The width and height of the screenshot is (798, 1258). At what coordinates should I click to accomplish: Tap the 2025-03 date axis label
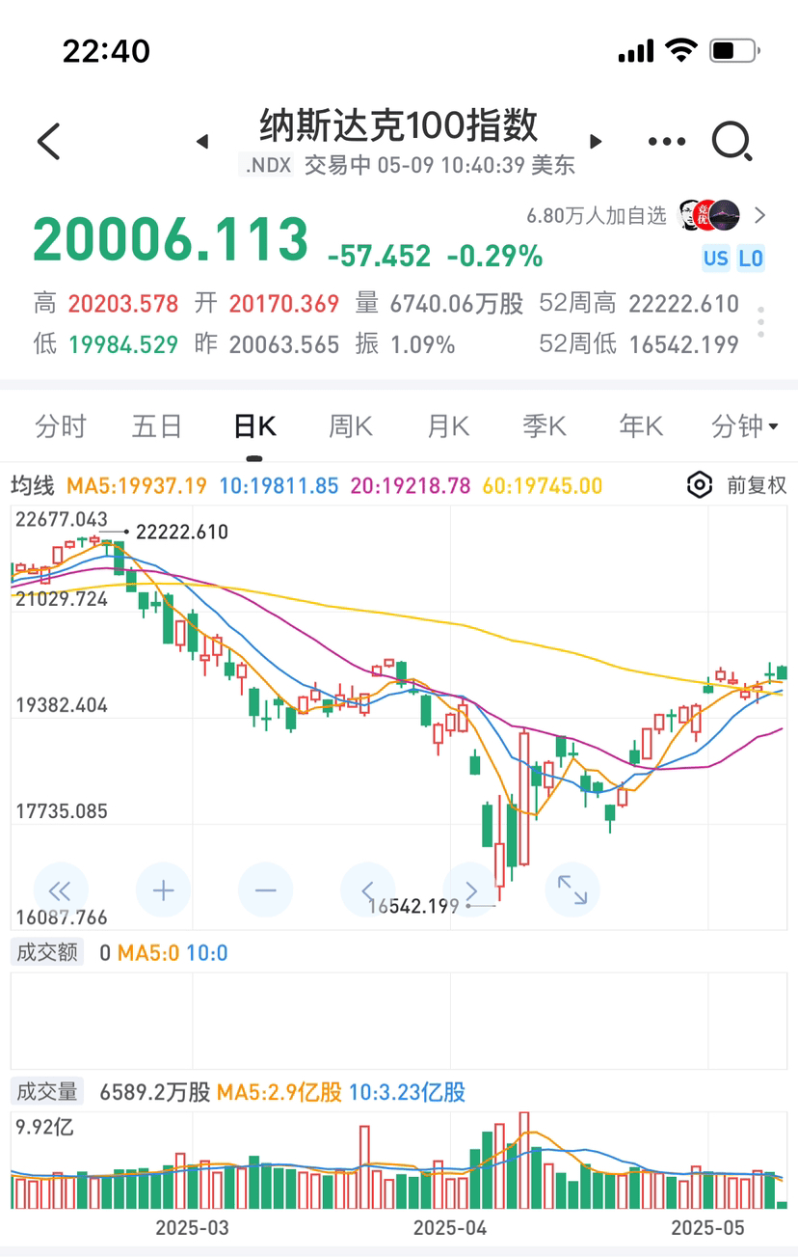tap(193, 1228)
